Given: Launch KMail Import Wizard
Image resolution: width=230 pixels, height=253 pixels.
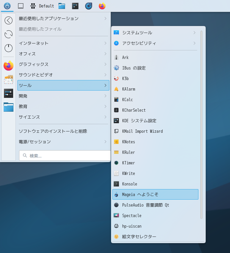Looking at the screenshot, I should tap(155, 131).
